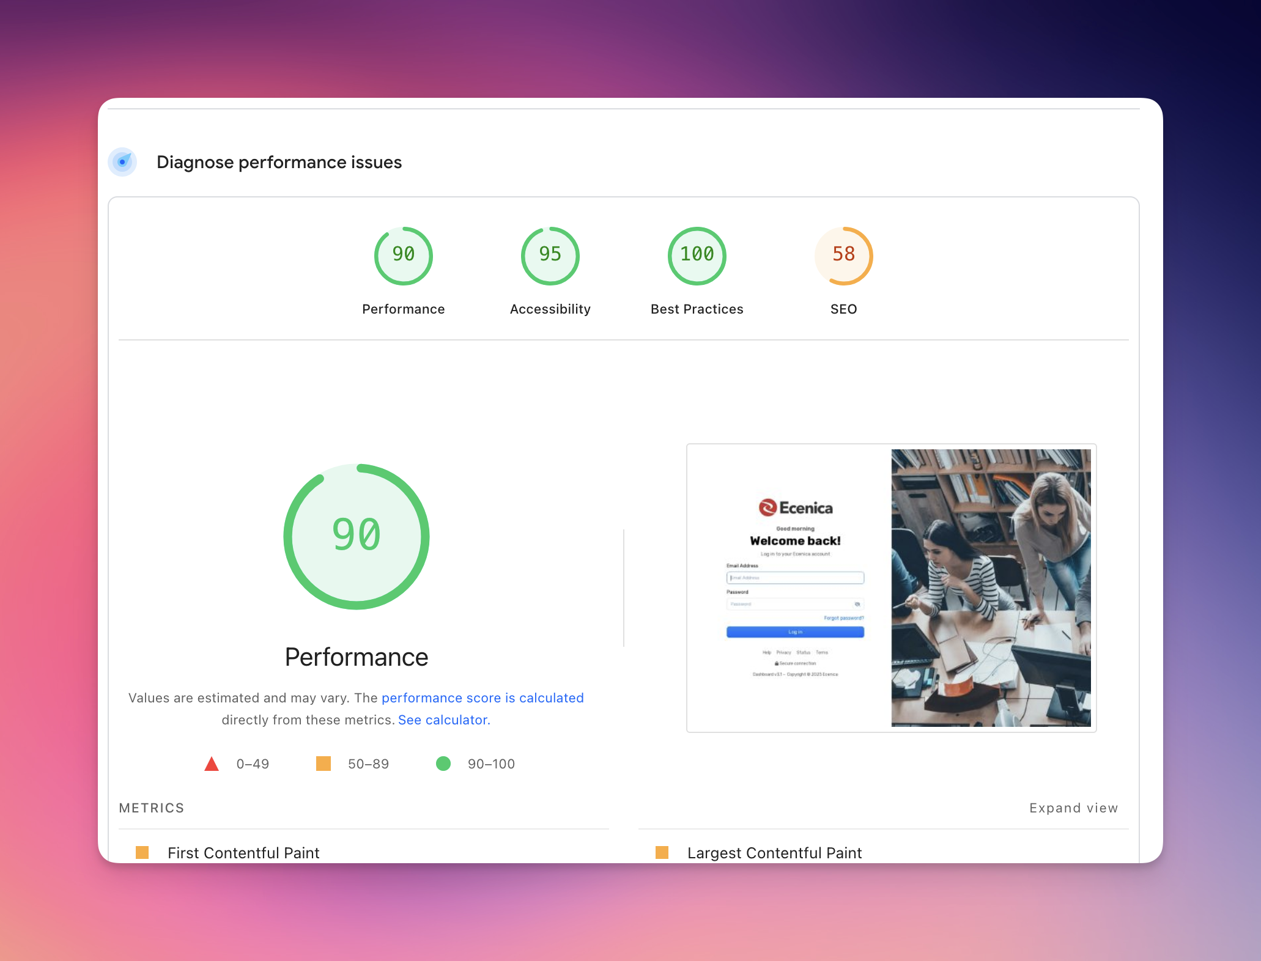The height and width of the screenshot is (961, 1261).
Task: Click the orange square beside Largest Contentful Paint
Action: [x=662, y=852]
